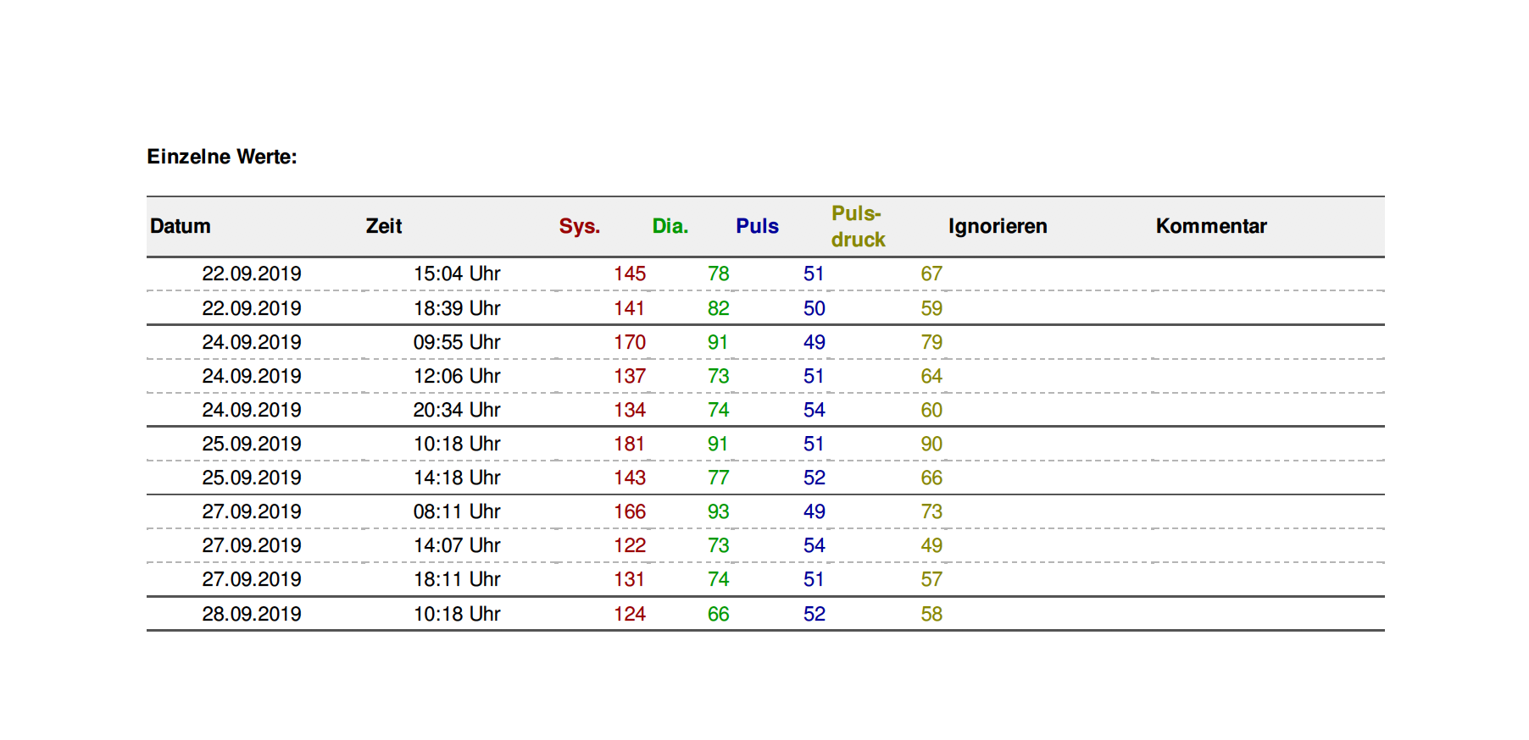
Task: Select time cell 12:06 Uhr
Action: 457,376
